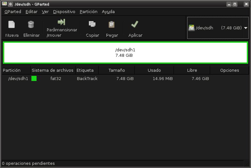Click the Pegar clipboard icon
This screenshot has width=251, height=168.
pos(112,24)
